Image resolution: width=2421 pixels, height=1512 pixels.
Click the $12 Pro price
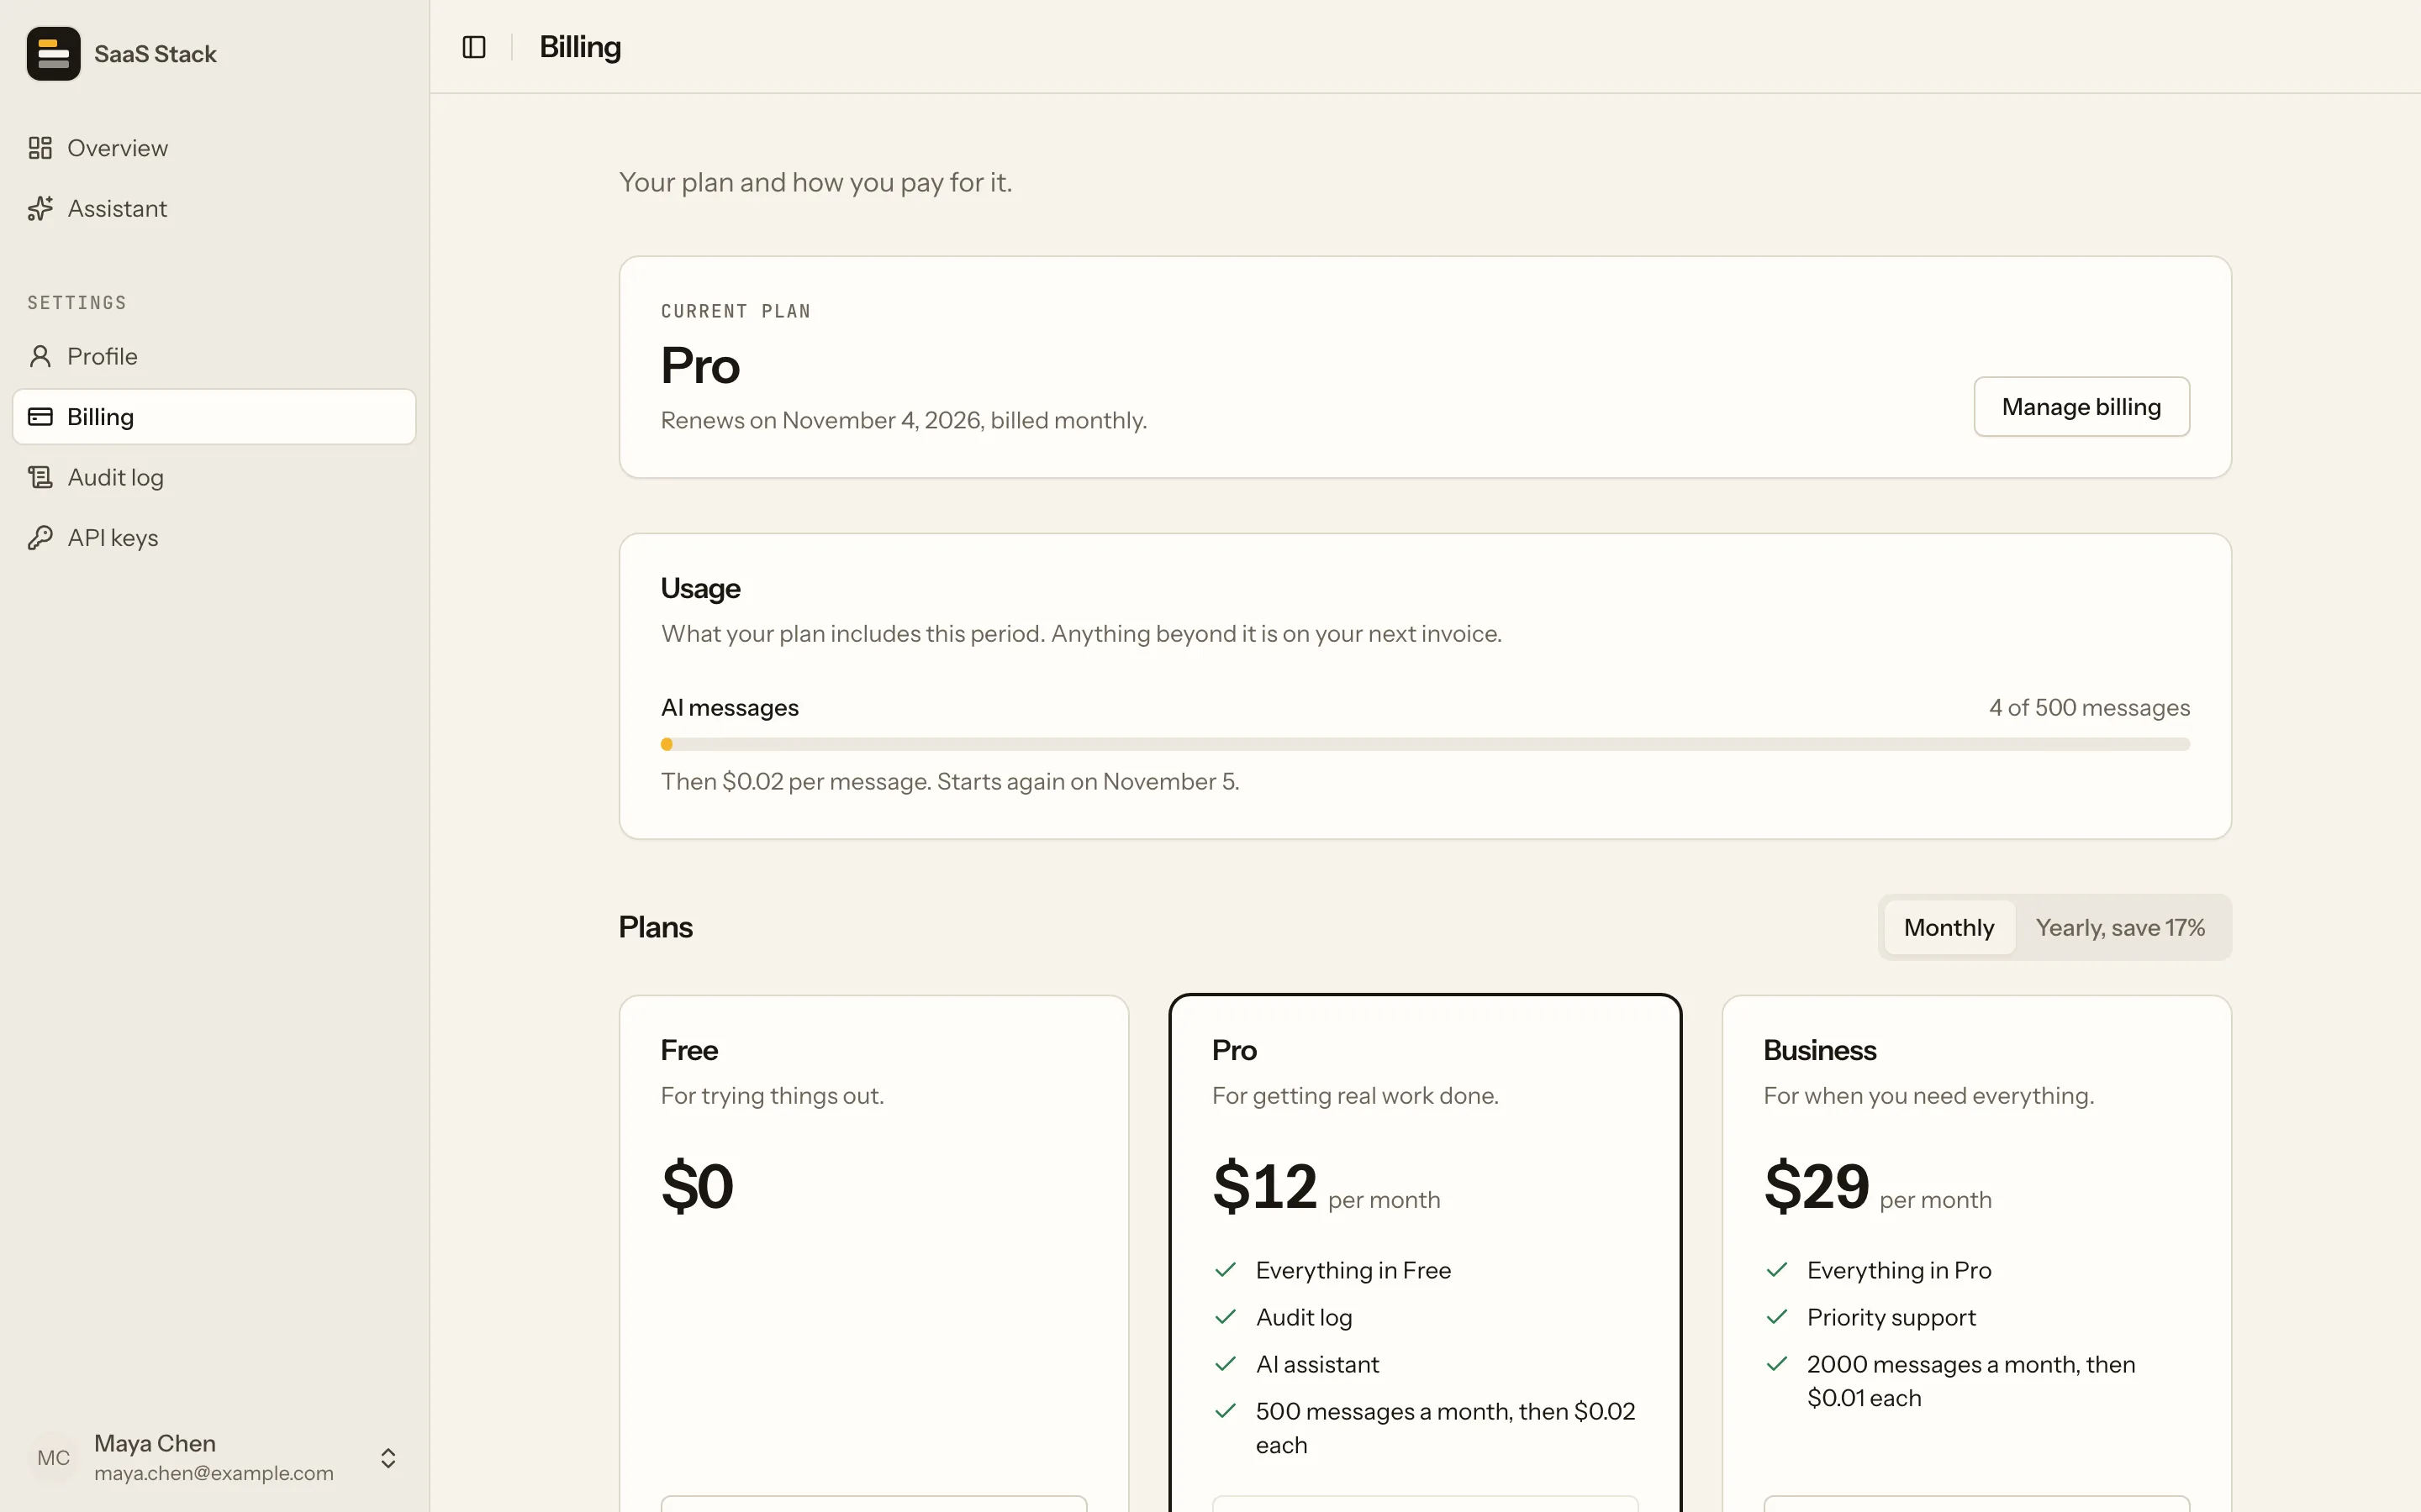click(x=1264, y=1186)
